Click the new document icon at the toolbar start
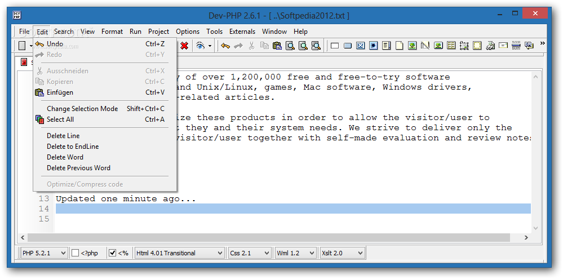 (x=23, y=46)
